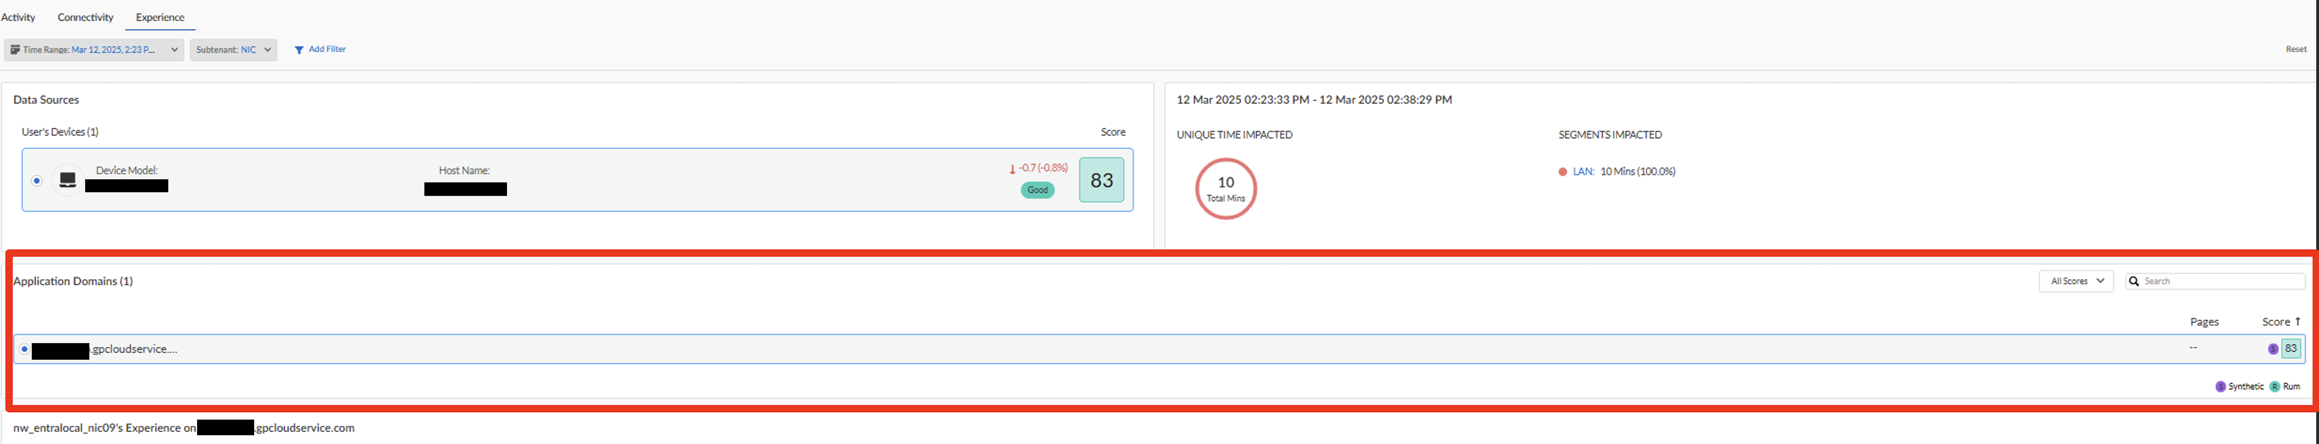
Task: Switch to the Activity tab
Action: [x=18, y=17]
